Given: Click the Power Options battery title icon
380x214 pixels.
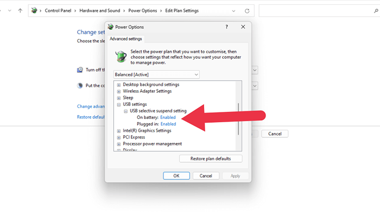Looking at the screenshot, I should tap(111, 27).
